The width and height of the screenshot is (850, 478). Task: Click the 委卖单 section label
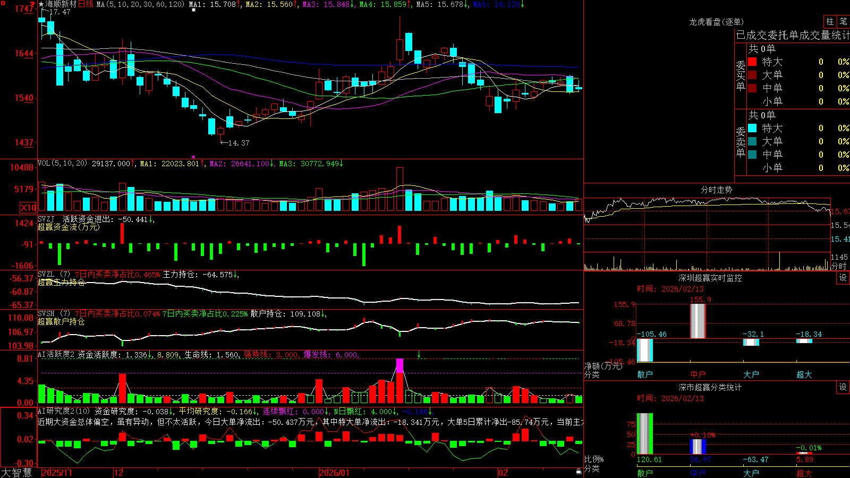pyautogui.click(x=741, y=142)
